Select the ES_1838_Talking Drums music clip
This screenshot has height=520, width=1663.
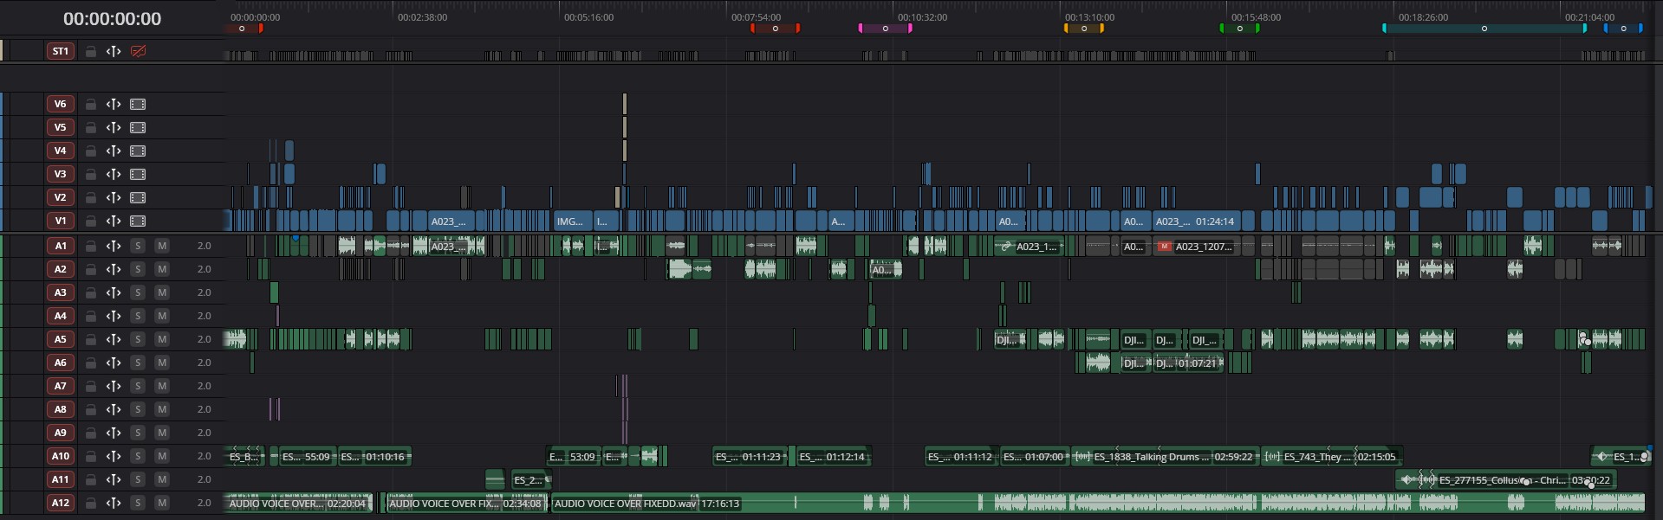point(1164,456)
